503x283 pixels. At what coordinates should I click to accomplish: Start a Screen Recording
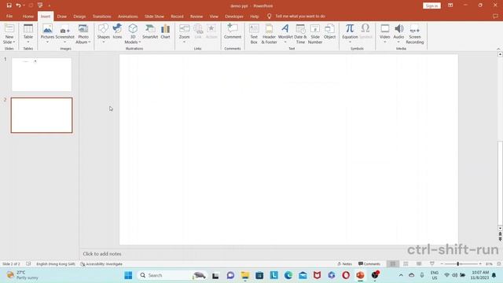coord(415,34)
